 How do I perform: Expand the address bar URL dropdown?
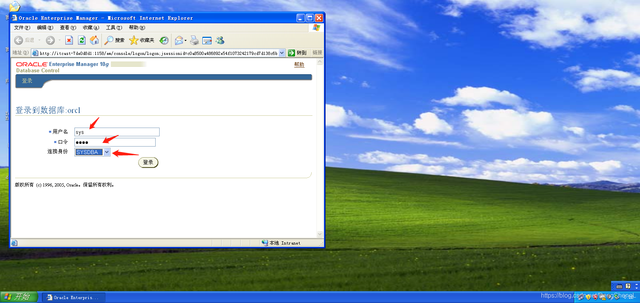point(282,53)
